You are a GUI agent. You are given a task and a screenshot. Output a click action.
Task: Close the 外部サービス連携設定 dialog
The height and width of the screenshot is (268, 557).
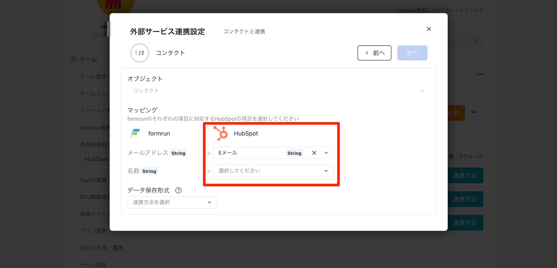pos(429,29)
